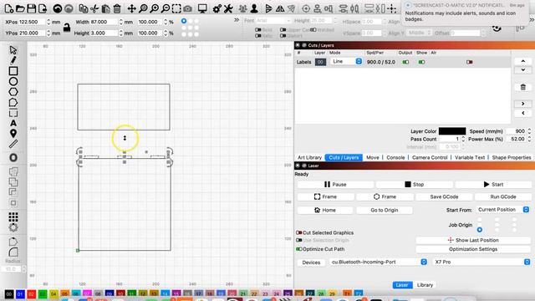Choose the Select arrow tool
This screenshot has height=301, width=535.
[x=13, y=50]
